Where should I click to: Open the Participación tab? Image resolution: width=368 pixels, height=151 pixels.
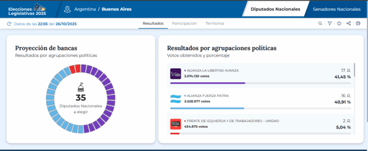point(184,24)
